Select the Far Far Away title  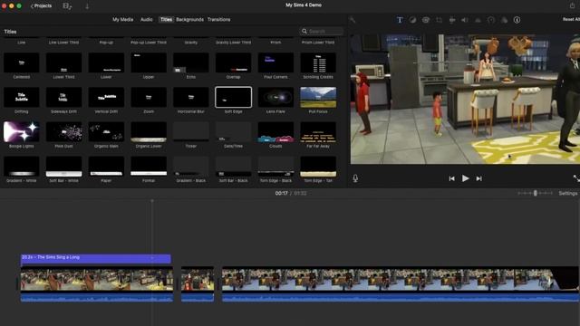[x=318, y=132]
